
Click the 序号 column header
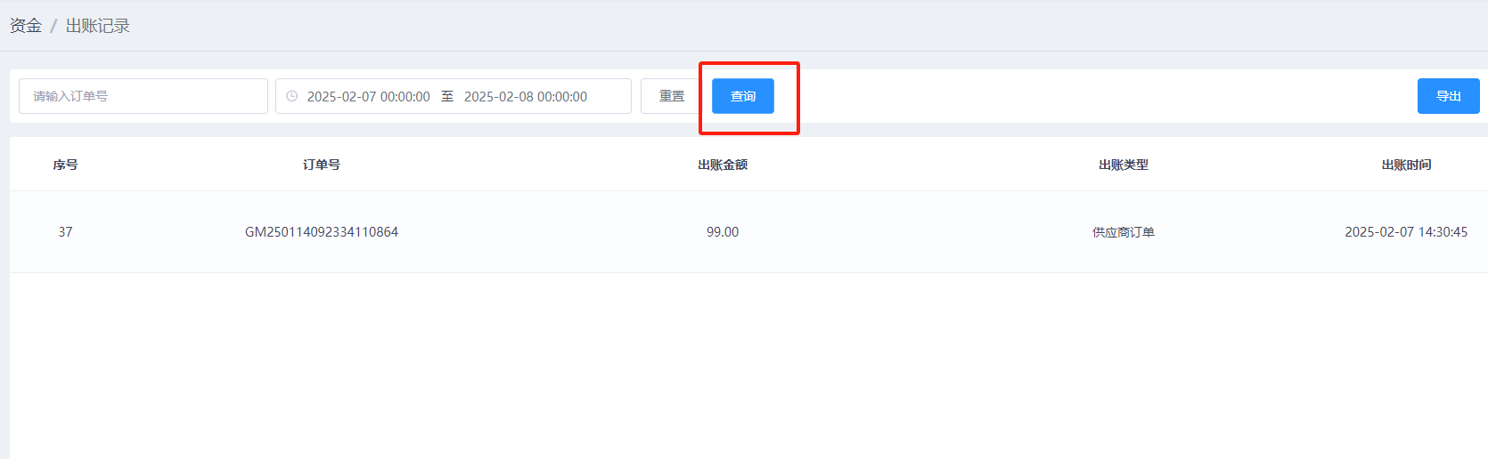tap(65, 165)
